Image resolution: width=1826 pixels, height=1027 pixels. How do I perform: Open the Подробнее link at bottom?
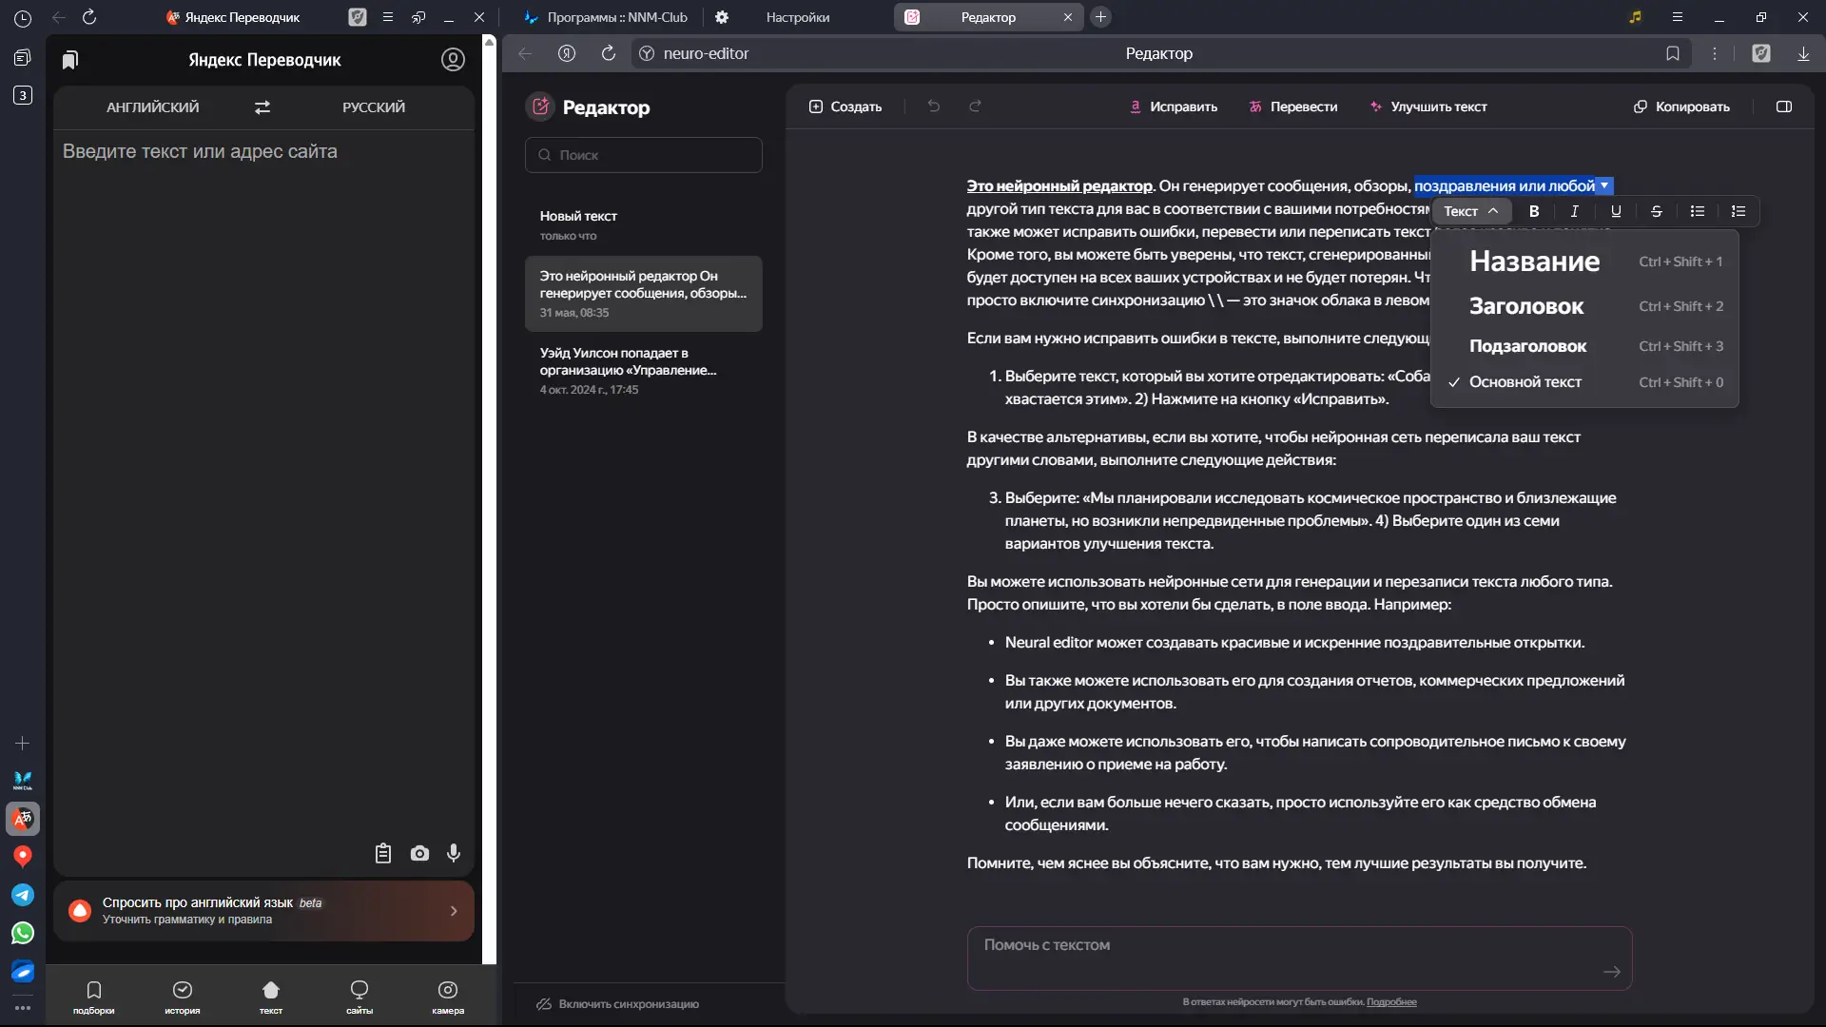point(1391,1002)
